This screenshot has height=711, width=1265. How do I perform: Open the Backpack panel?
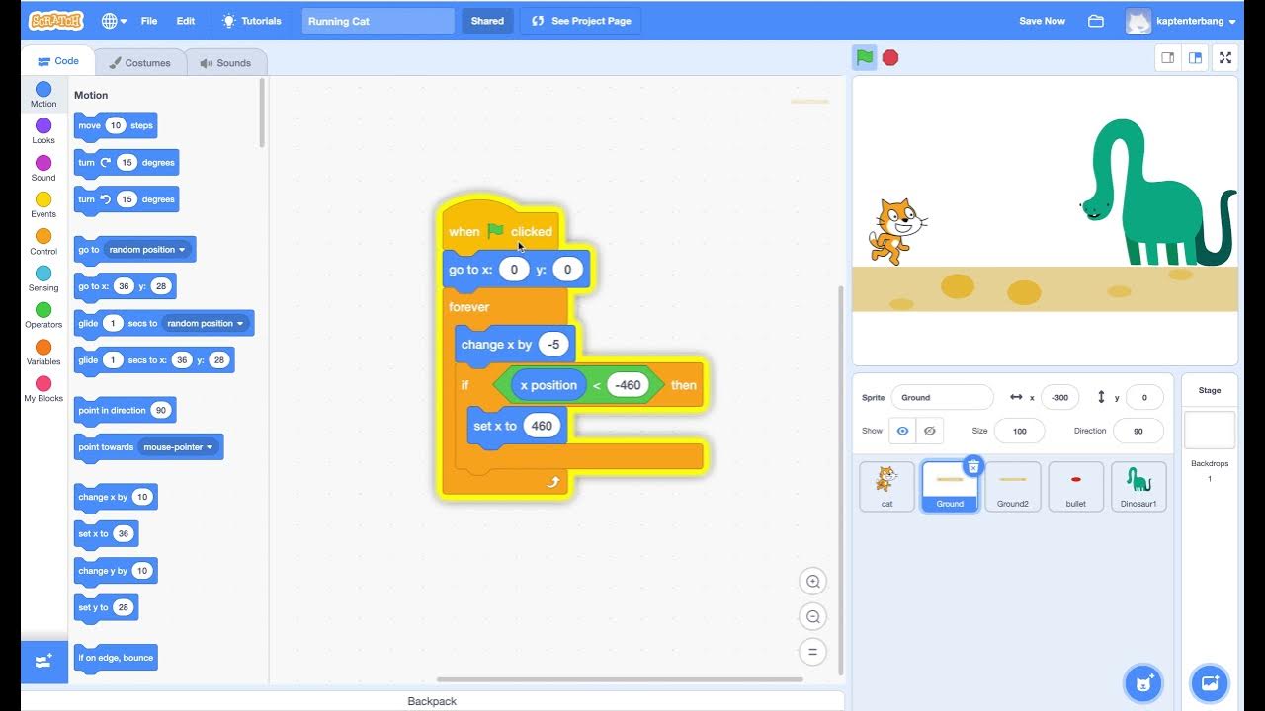click(432, 701)
